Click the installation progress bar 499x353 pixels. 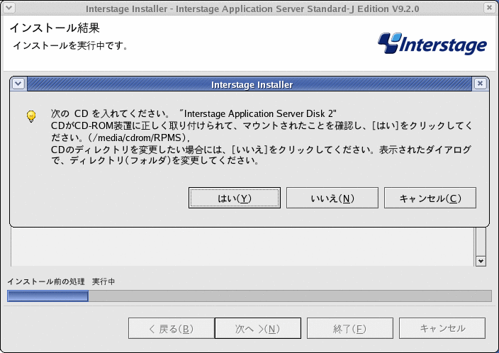click(x=250, y=296)
